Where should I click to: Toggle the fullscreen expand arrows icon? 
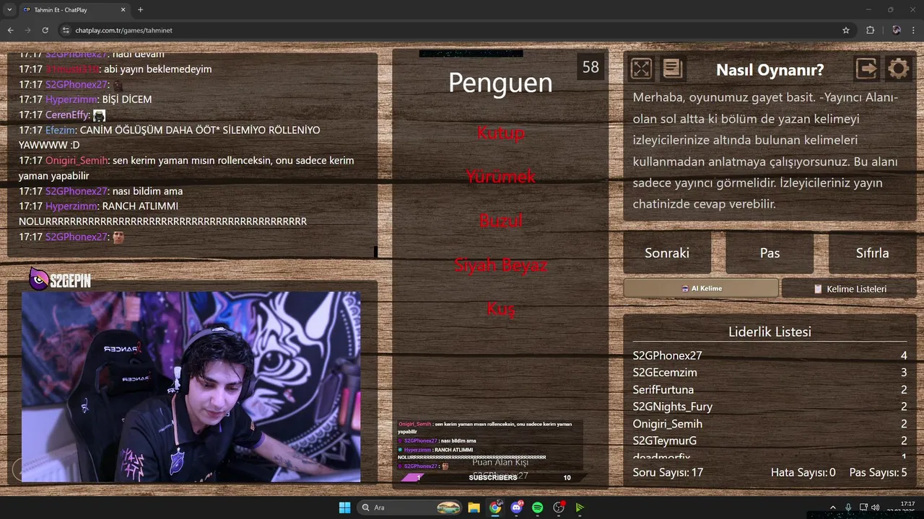(x=641, y=68)
